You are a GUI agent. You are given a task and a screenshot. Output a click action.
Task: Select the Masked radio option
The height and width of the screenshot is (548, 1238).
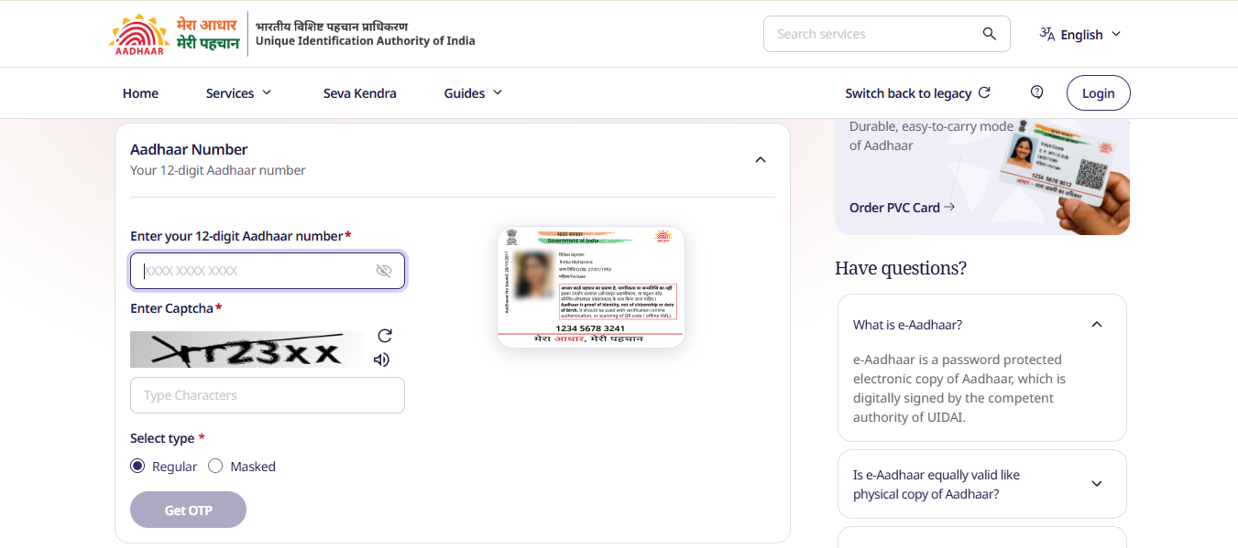[215, 466]
